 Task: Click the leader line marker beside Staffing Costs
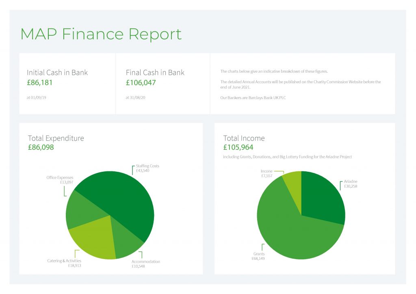coord(132,170)
